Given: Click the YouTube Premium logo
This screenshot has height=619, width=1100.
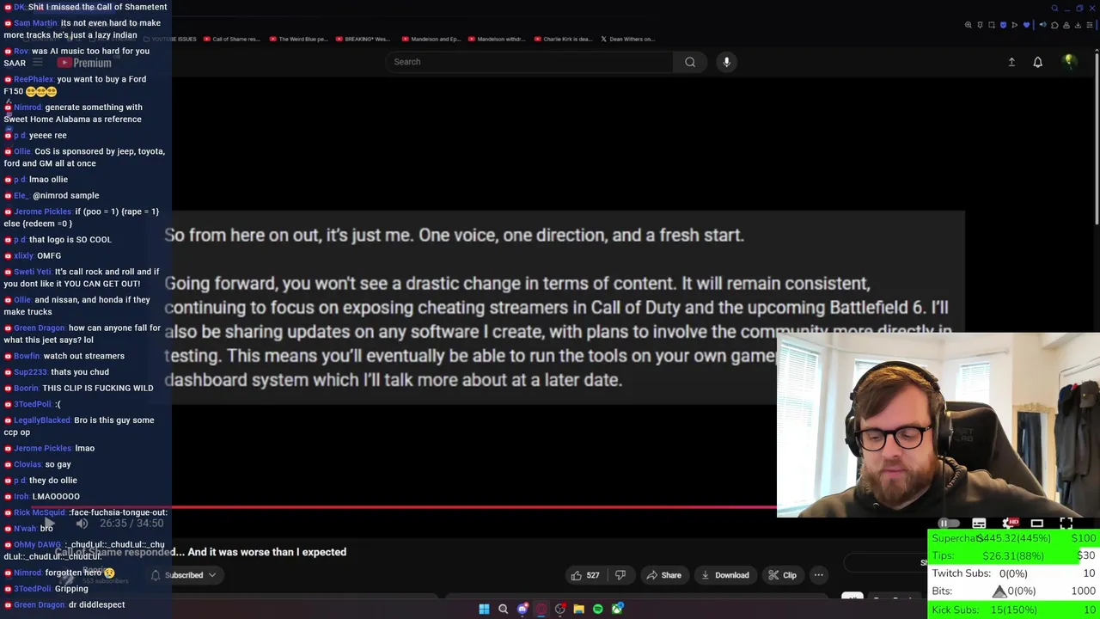Looking at the screenshot, I should [84, 63].
